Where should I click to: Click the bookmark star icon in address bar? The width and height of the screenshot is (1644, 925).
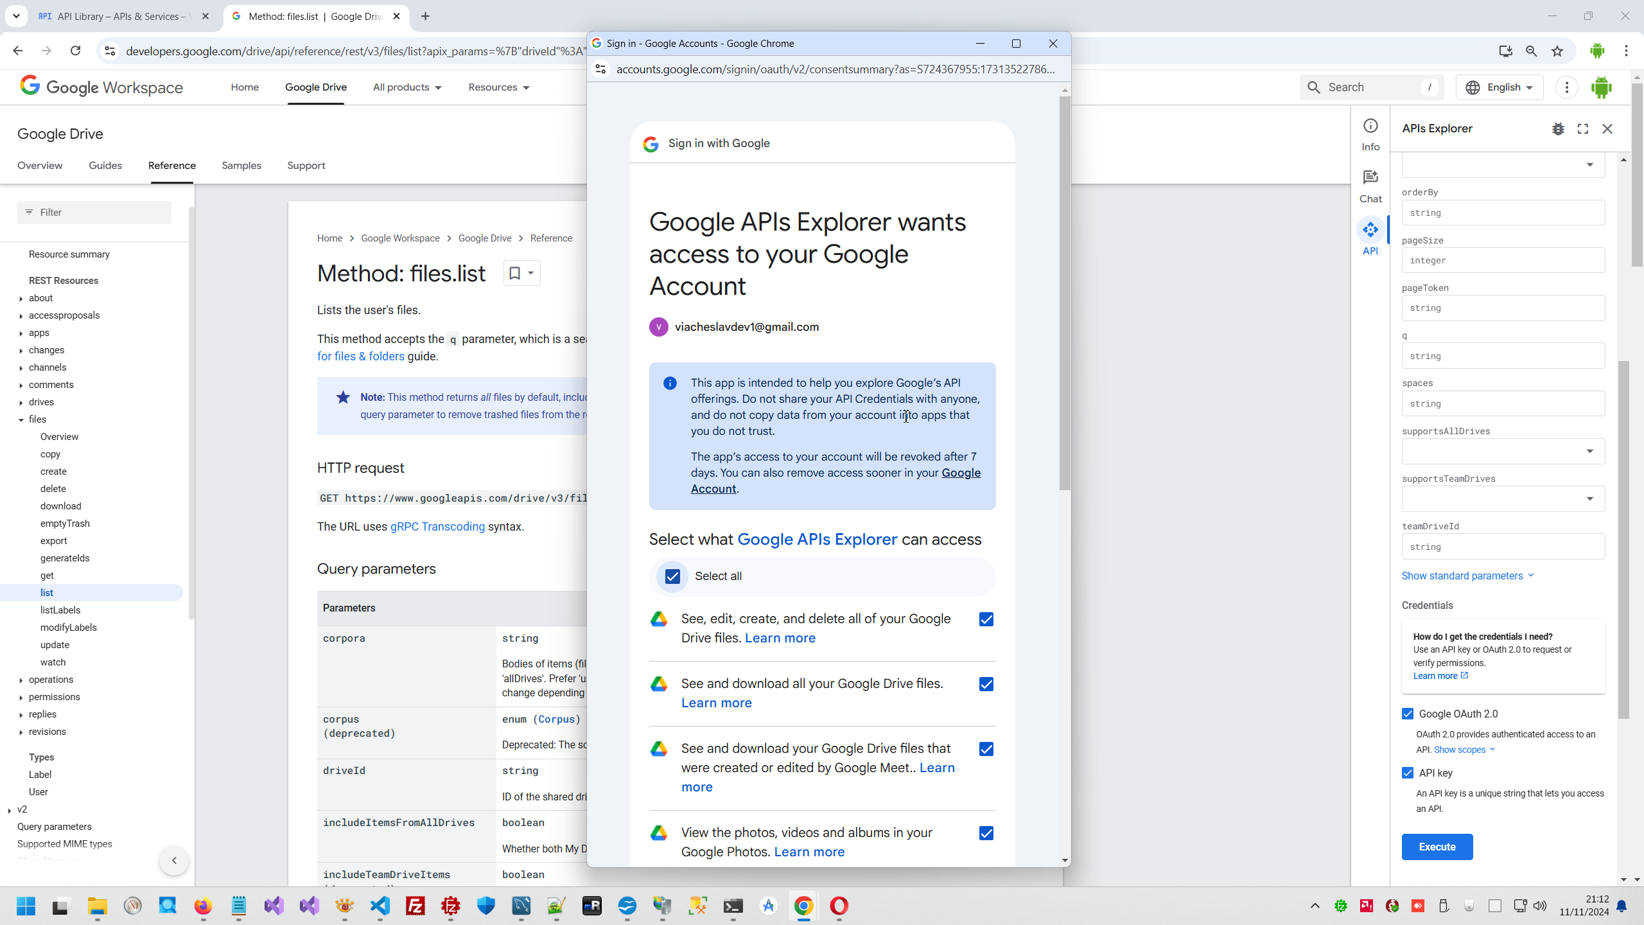[x=1557, y=51]
